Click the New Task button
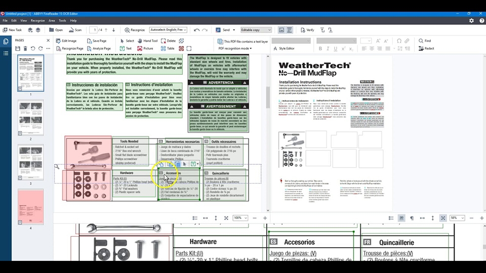486x273 pixels. (x=12, y=30)
